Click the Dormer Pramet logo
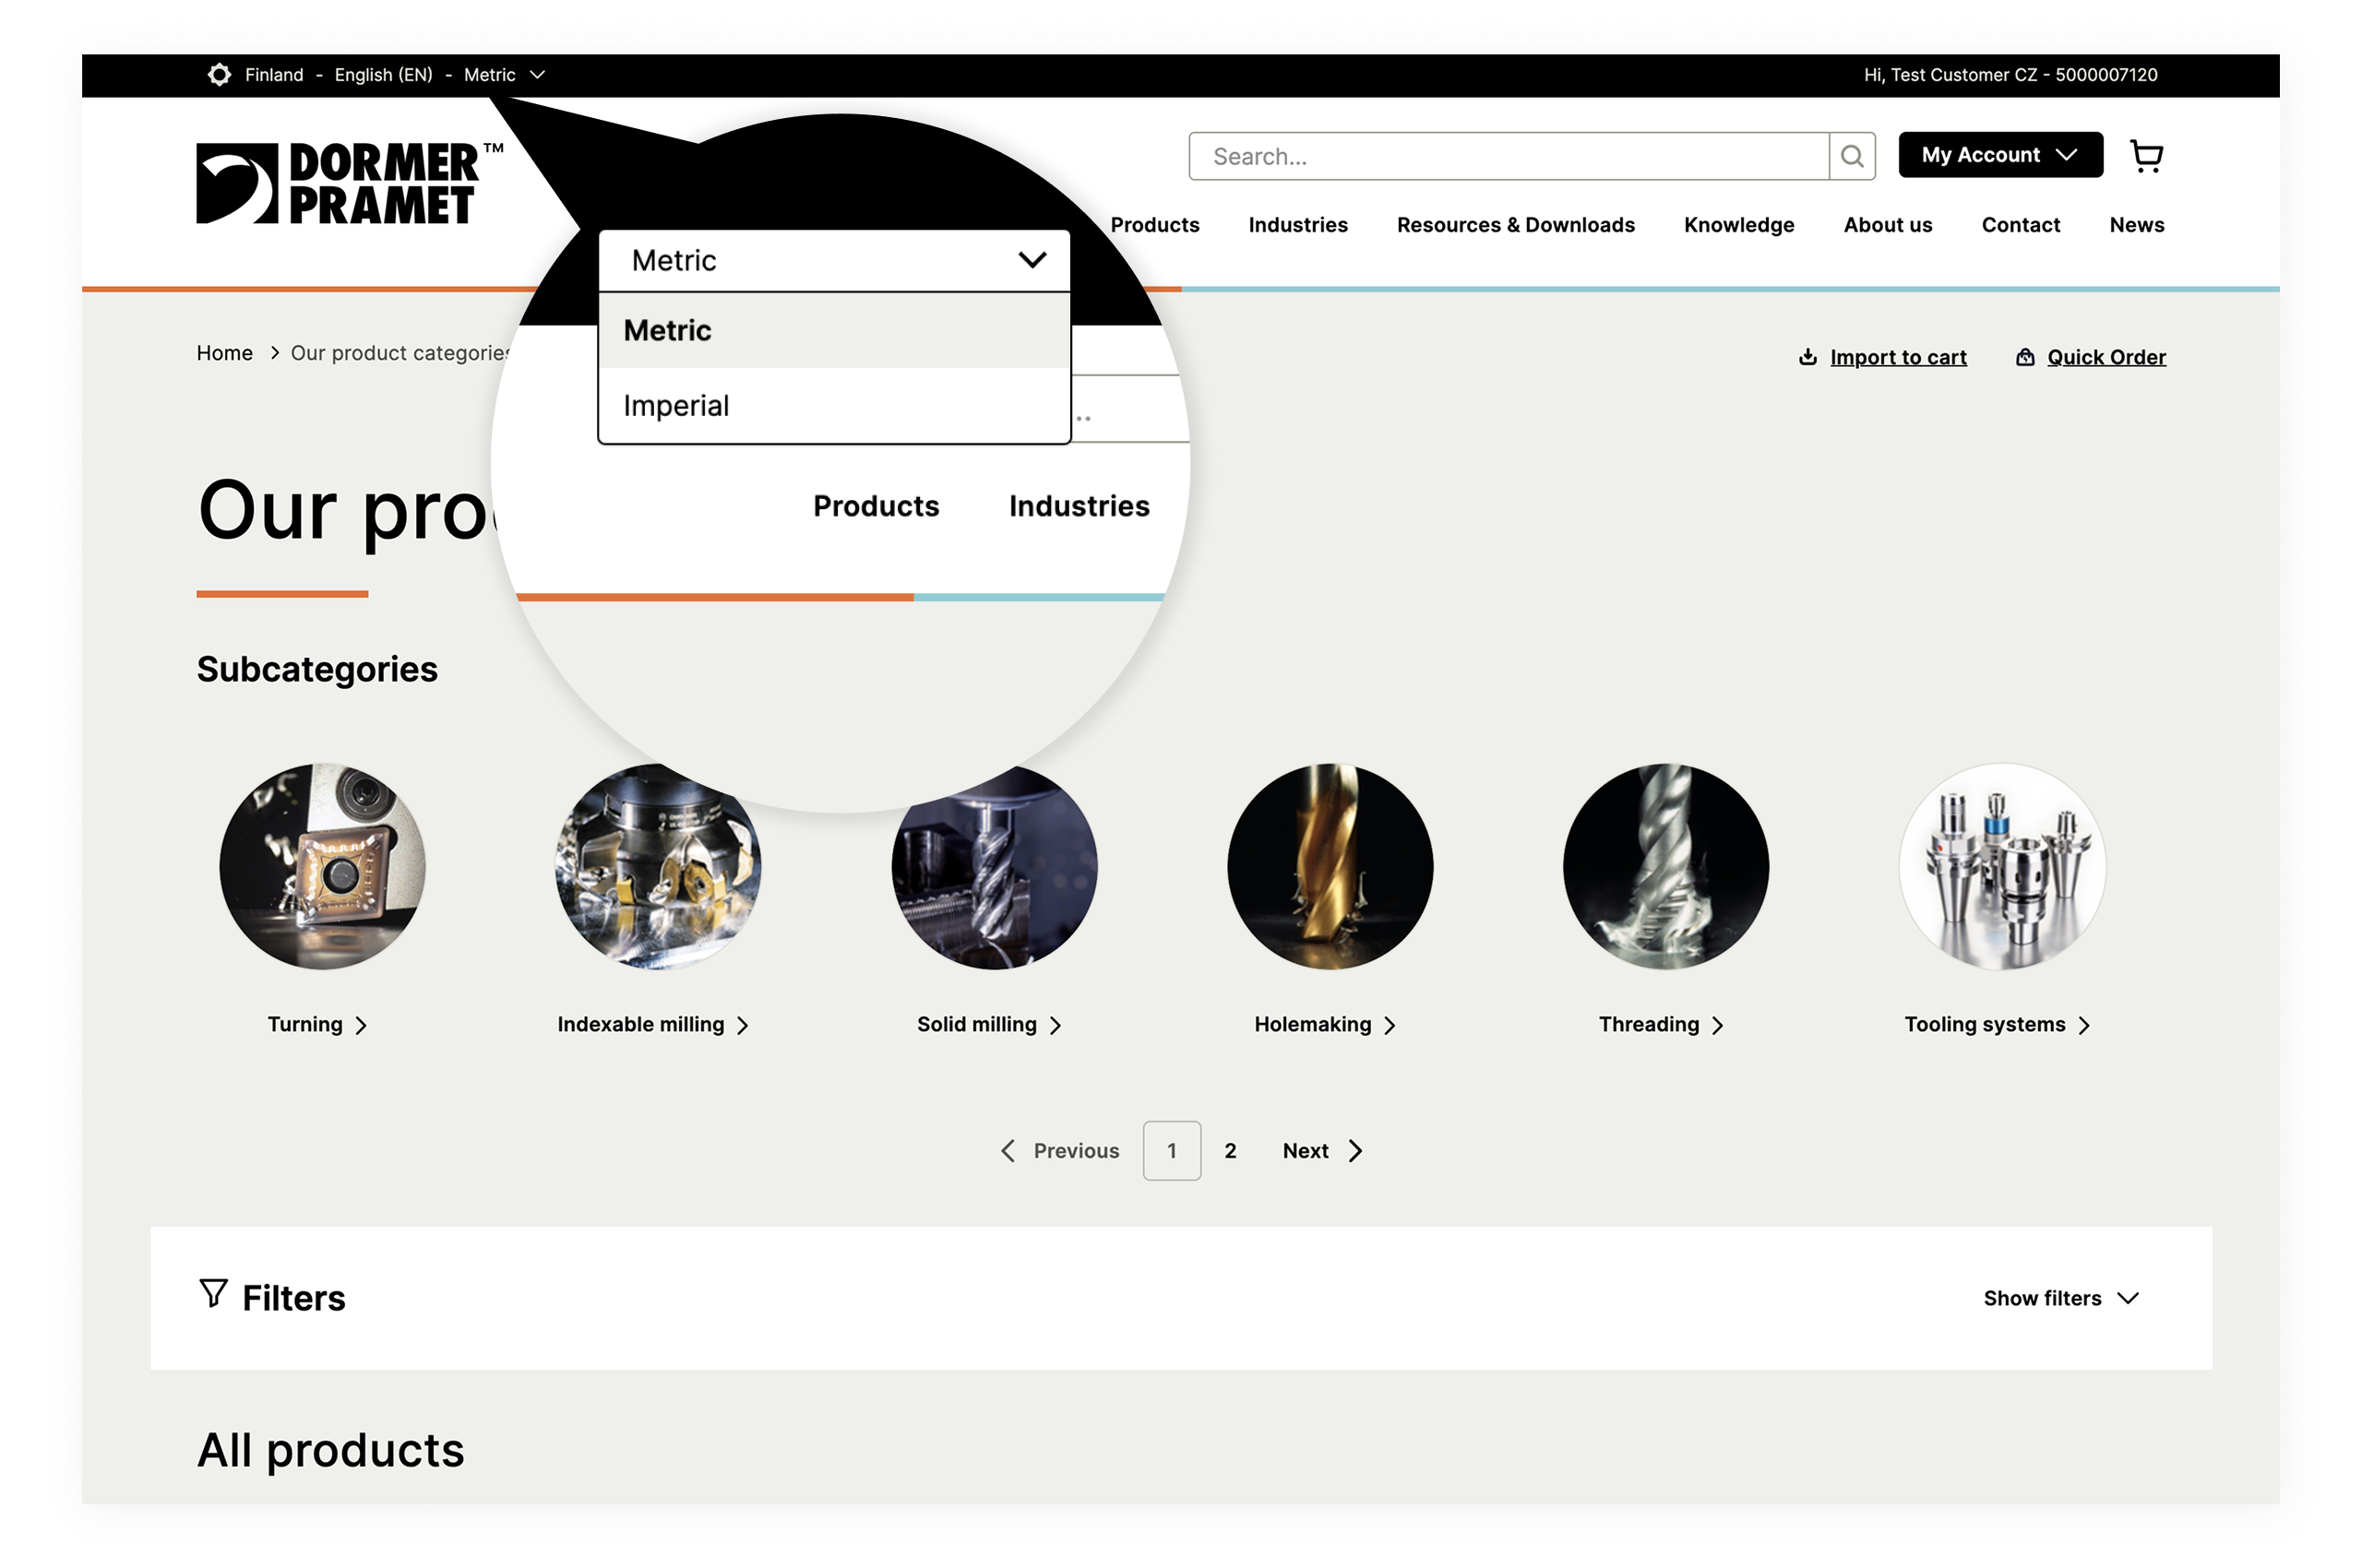The width and height of the screenshot is (2362, 1568). click(349, 183)
